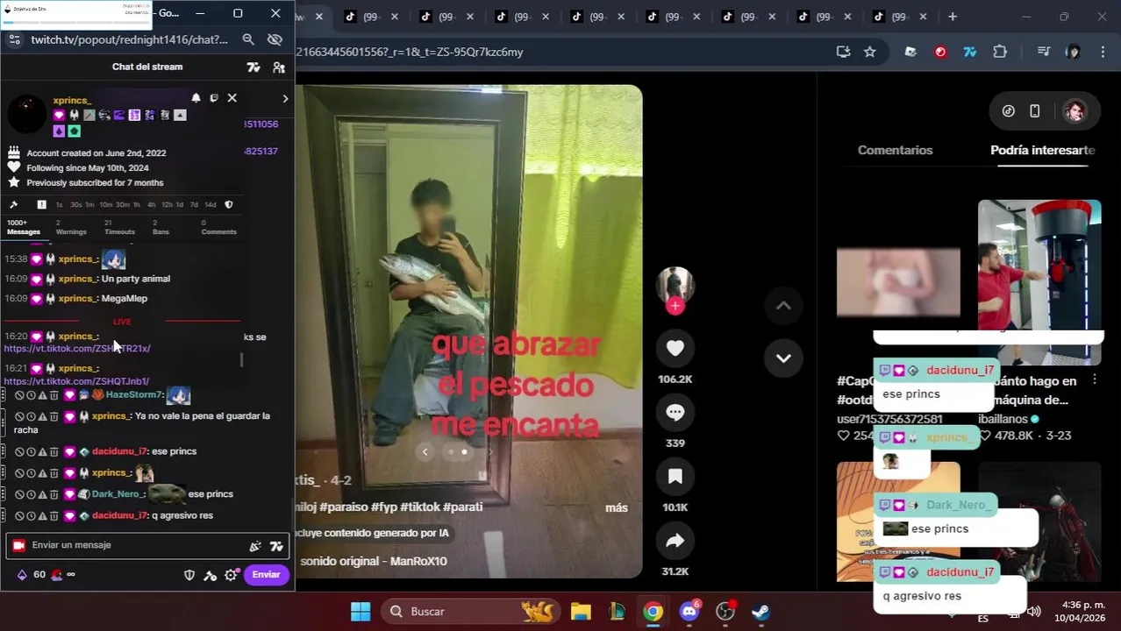Ban HazeStorm7 using the ban icon

pyautogui.click(x=19, y=395)
